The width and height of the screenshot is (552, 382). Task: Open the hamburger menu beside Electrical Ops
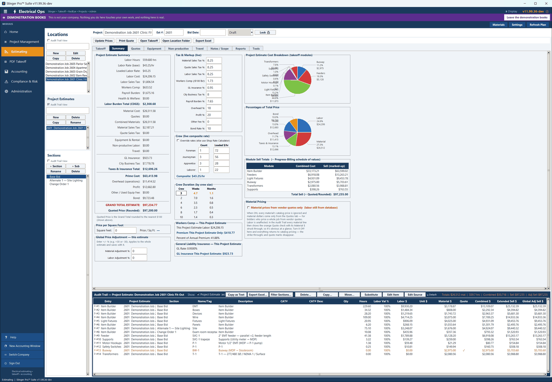[x=5, y=11]
